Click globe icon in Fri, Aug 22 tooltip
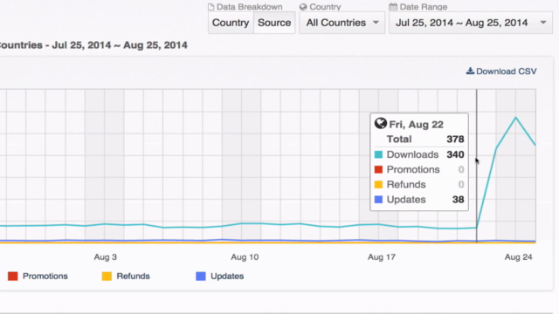The height and width of the screenshot is (314, 559). [x=381, y=124]
